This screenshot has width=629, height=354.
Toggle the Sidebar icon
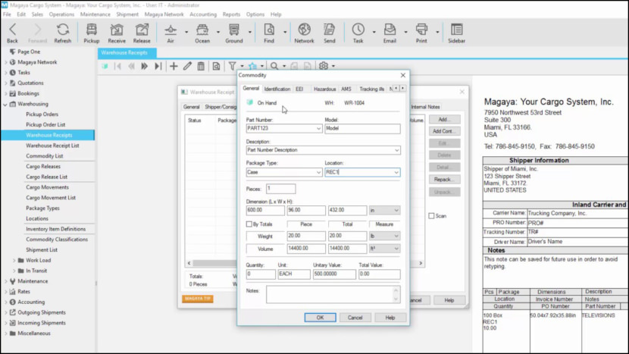click(456, 30)
